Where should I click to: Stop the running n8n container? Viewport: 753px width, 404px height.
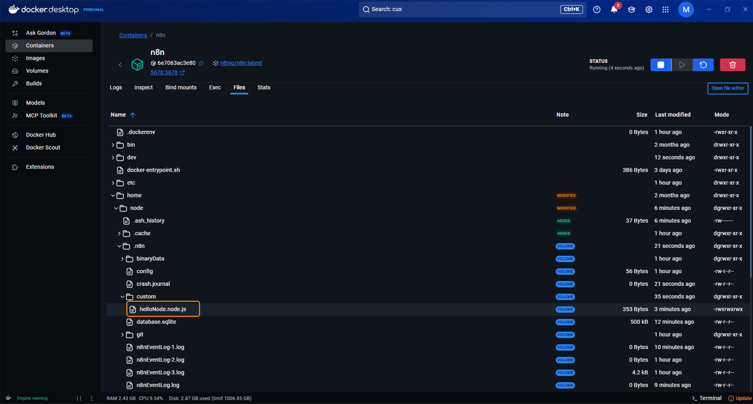(x=660, y=65)
